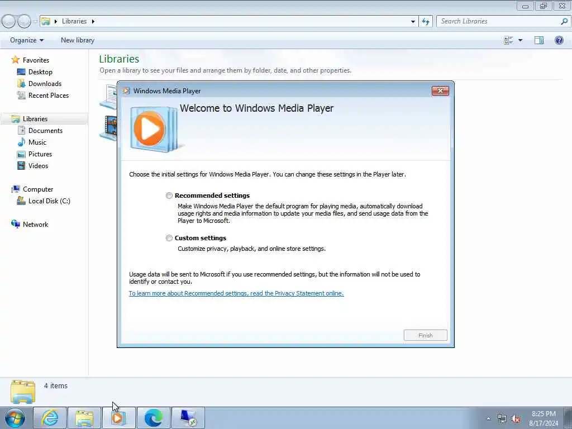Click the Libraries icon in the details pane

click(x=23, y=392)
